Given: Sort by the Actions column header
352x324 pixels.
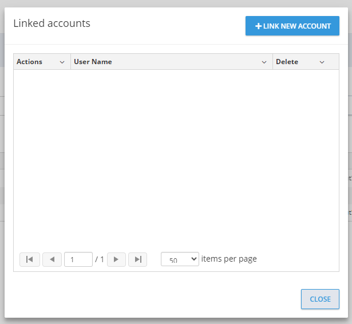Looking at the screenshot, I should [30, 62].
